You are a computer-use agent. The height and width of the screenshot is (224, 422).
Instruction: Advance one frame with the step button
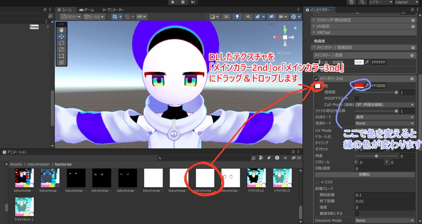click(193, 2)
